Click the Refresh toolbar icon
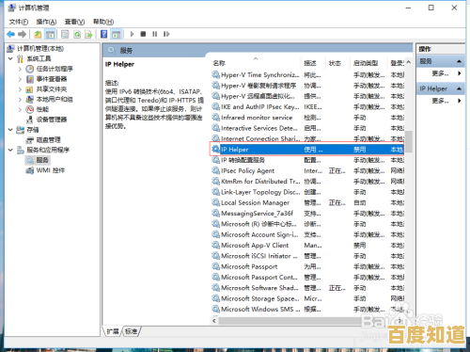The image size is (470, 352). [x=77, y=34]
